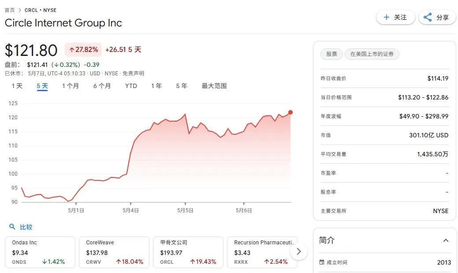Click the calendar icon next to 成立时间
The height and width of the screenshot is (273, 458).
[322, 262]
